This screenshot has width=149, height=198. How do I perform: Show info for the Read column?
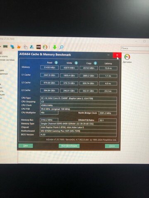point(56,63)
